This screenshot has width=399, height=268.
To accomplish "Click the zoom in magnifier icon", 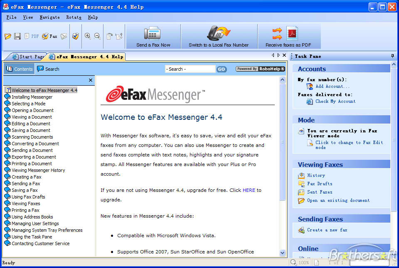I will pos(88,36).
